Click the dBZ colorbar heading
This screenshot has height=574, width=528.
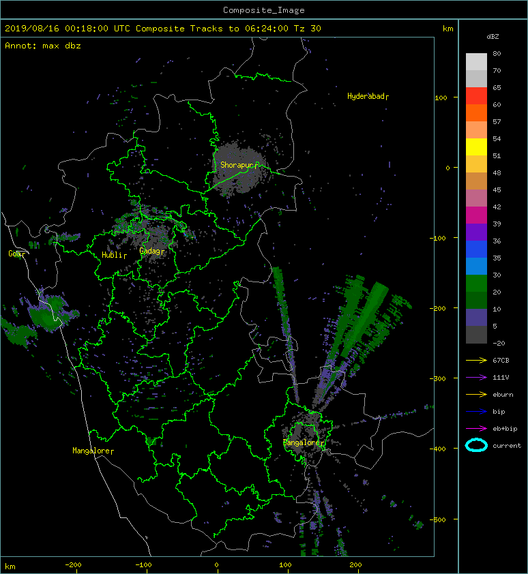tap(493, 37)
